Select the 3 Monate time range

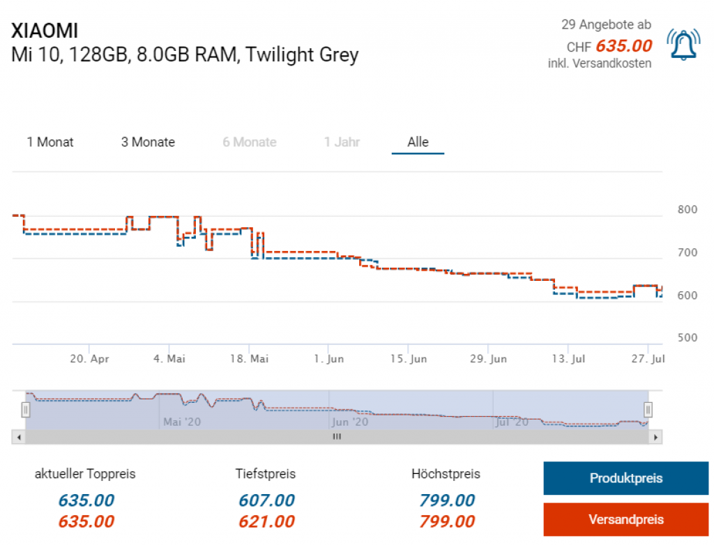[148, 142]
